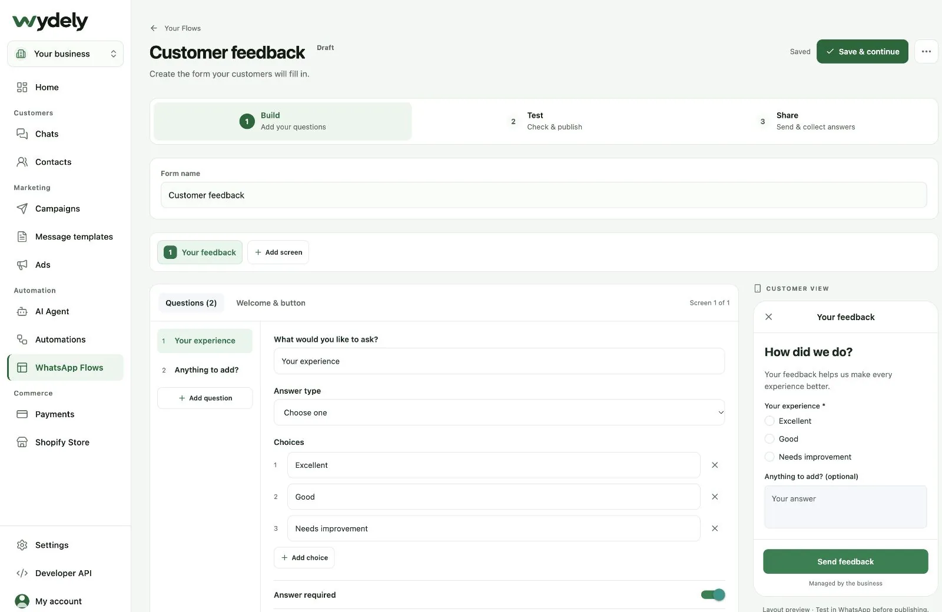The image size is (942, 612).
Task: Add a new screen
Action: [278, 252]
